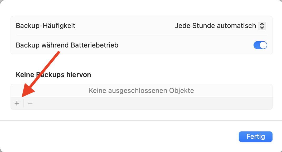Click the white knob of the battery switch

pyautogui.click(x=263, y=45)
